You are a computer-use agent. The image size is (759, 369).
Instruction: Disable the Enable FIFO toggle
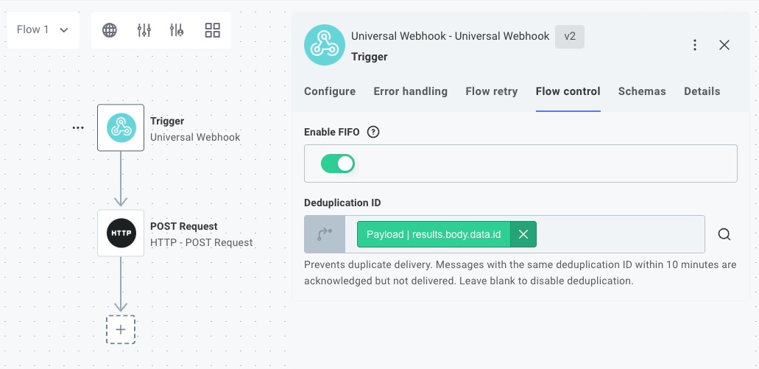(338, 164)
